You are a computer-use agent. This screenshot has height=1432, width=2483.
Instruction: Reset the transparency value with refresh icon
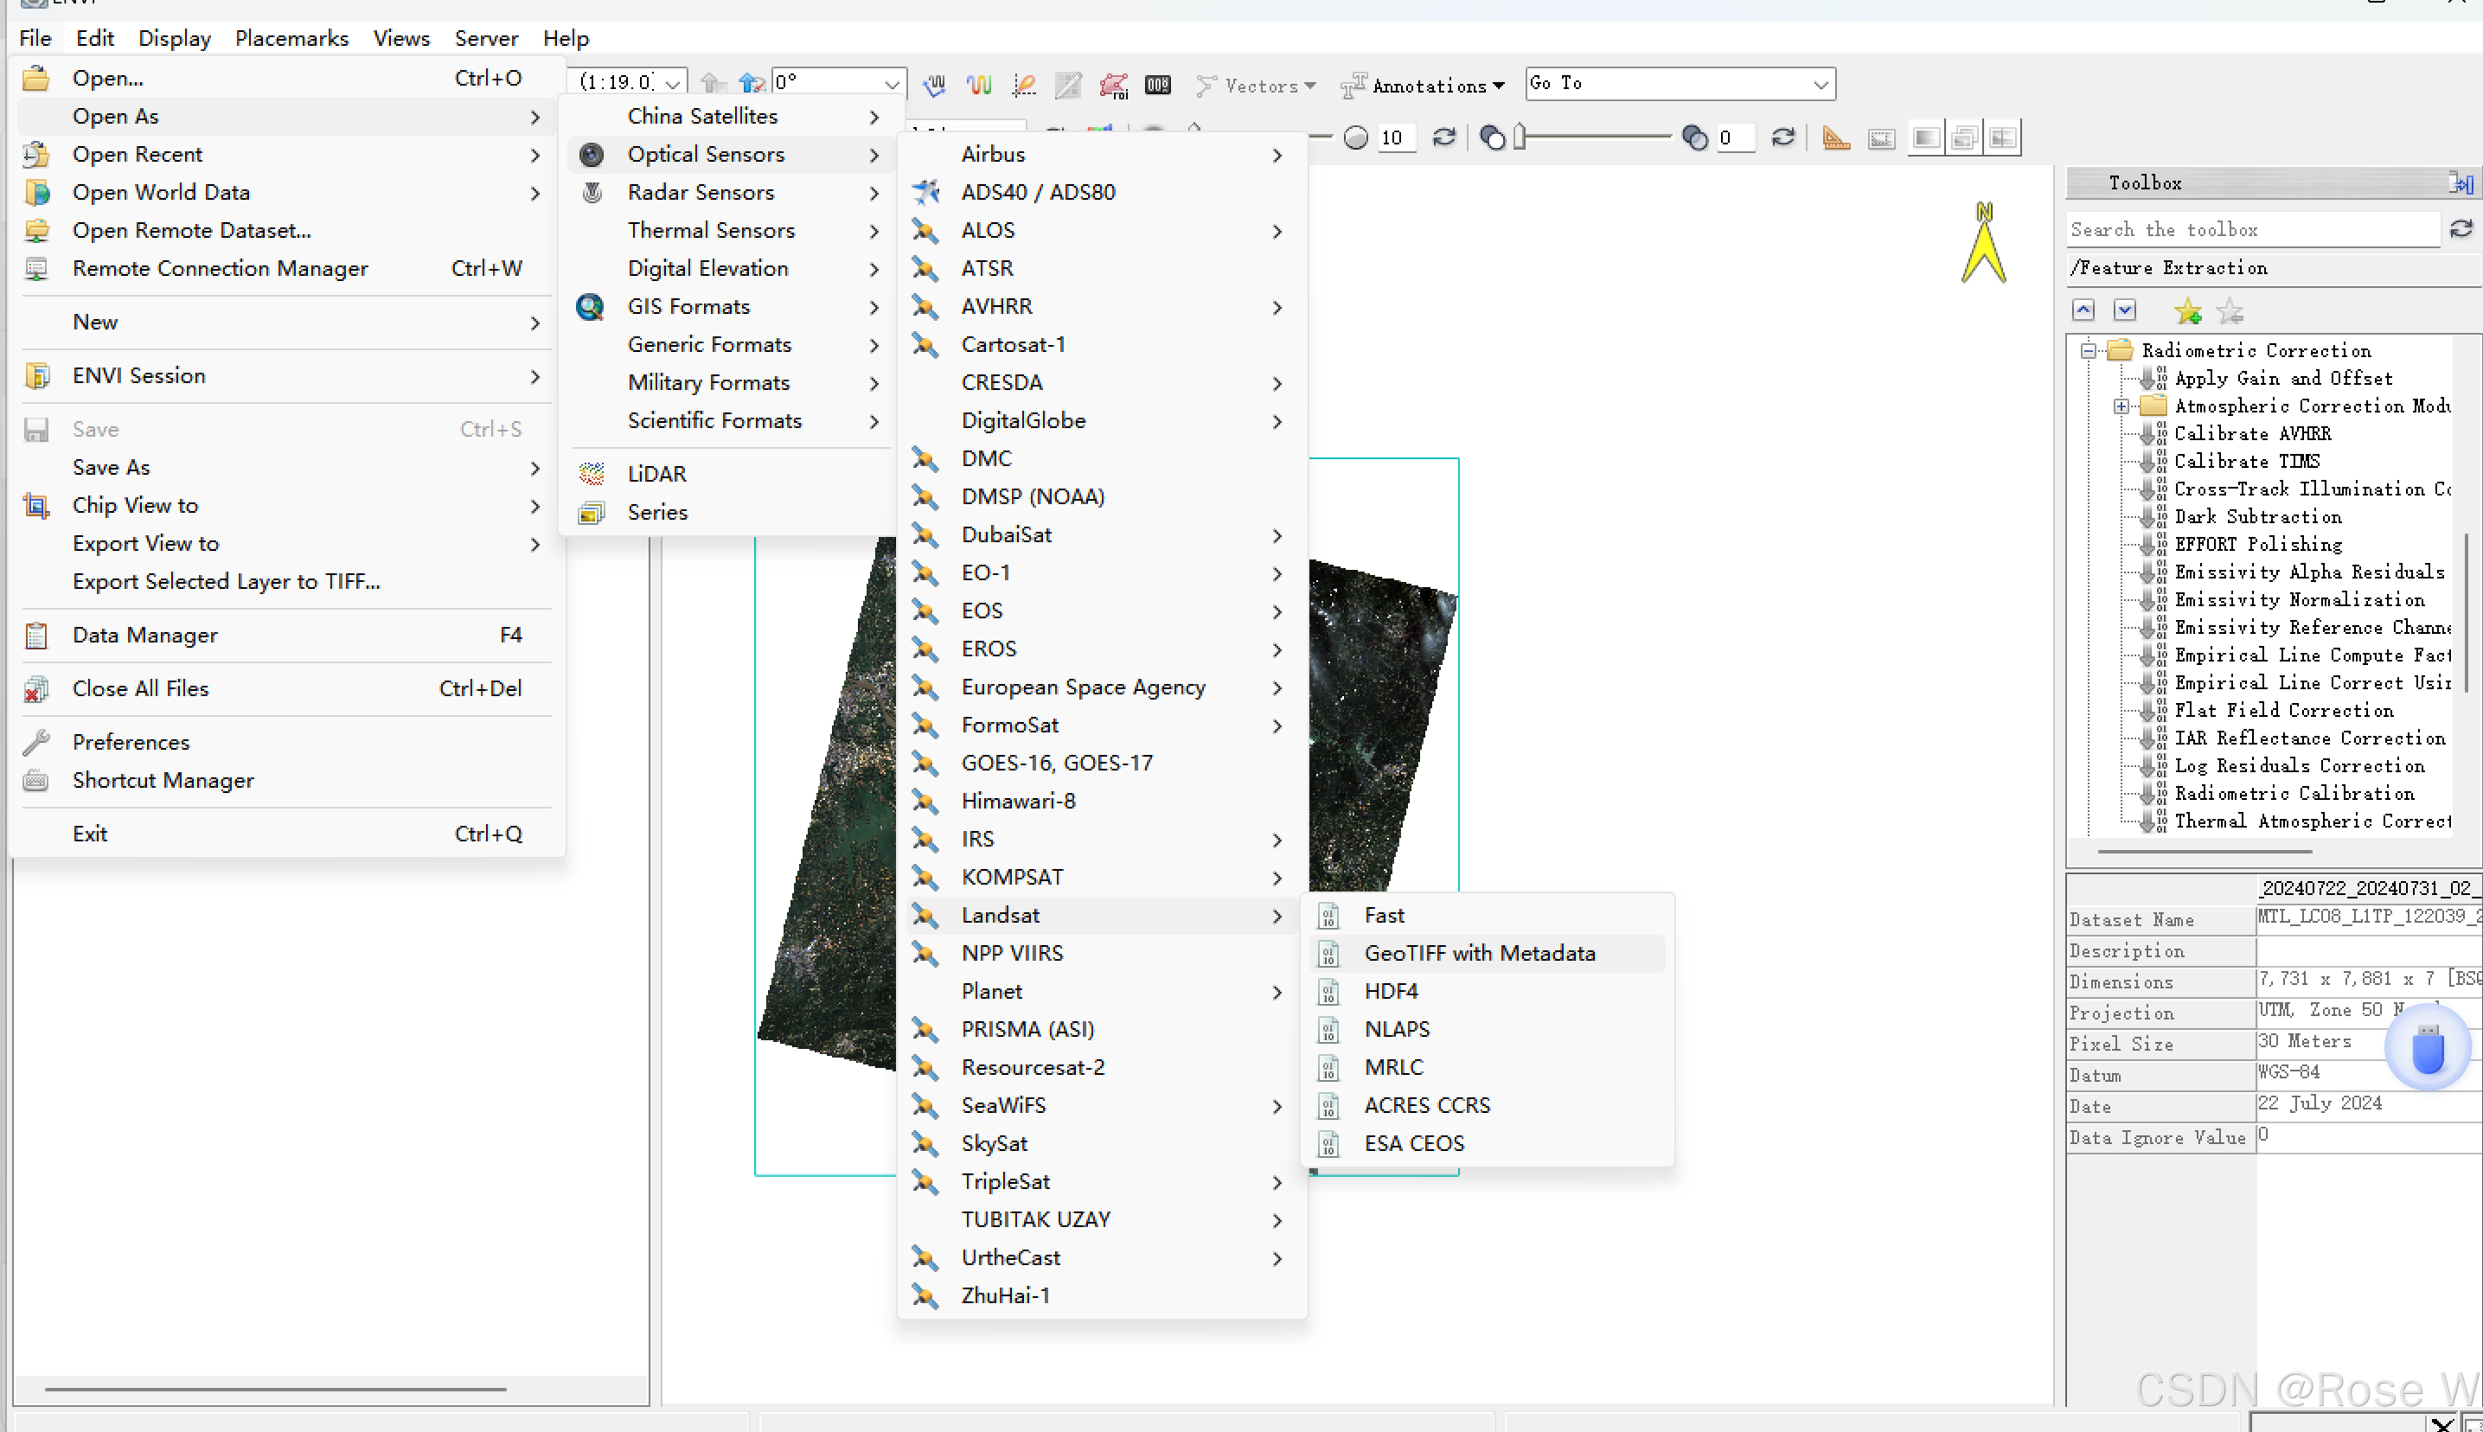1782,137
